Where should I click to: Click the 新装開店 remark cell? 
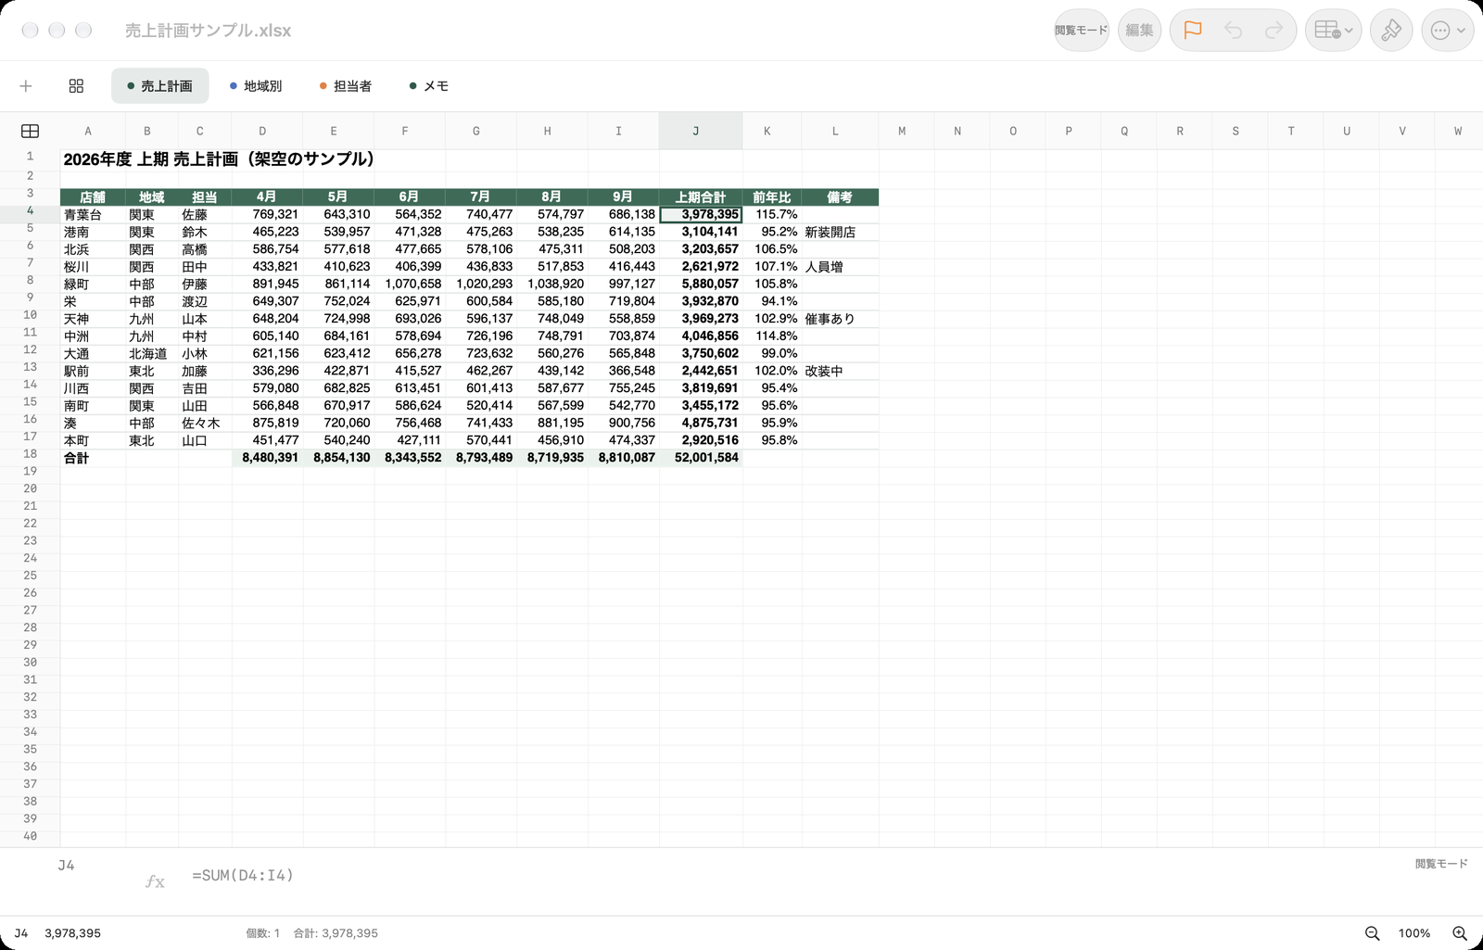pos(840,233)
